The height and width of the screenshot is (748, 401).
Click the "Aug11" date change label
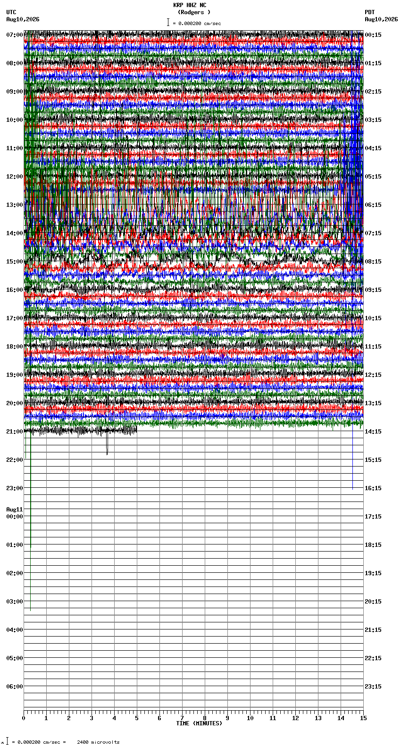tap(15, 510)
